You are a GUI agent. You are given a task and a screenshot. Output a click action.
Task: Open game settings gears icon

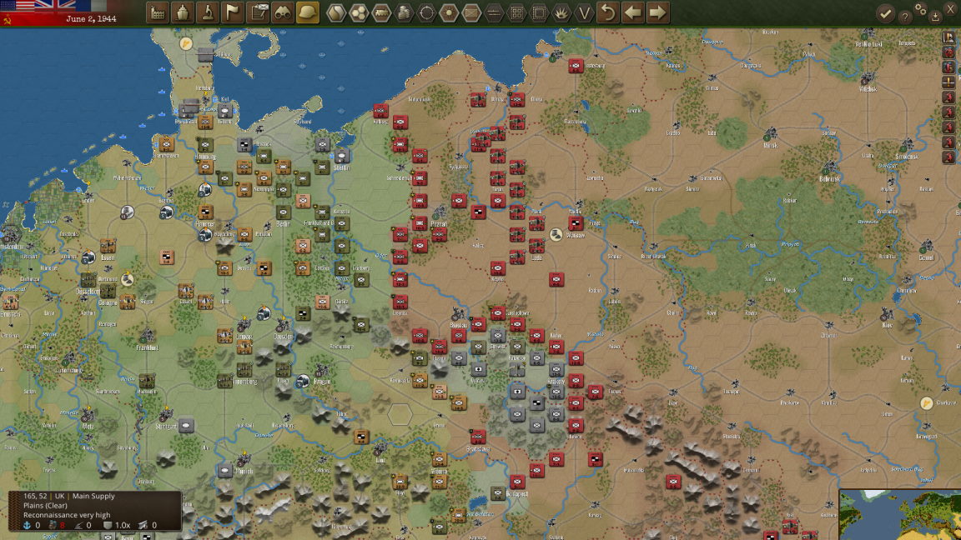[x=920, y=8]
